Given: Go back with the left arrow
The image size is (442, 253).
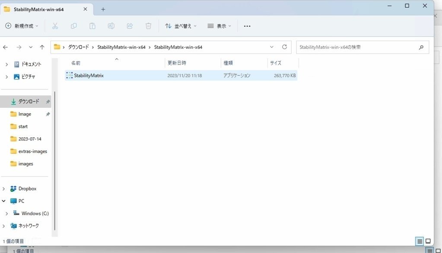Looking at the screenshot, I should 5,47.
